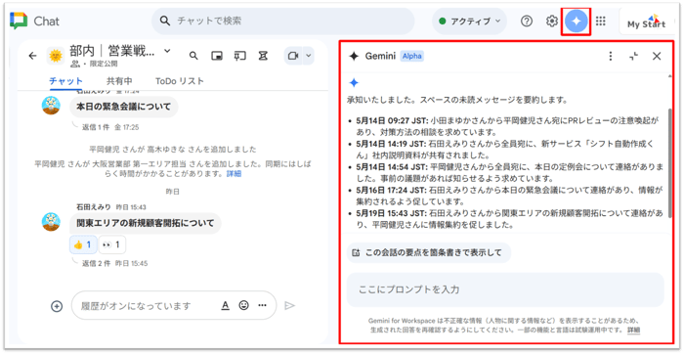
Task: Switch to the ToDo リスト tab
Action: click(180, 81)
